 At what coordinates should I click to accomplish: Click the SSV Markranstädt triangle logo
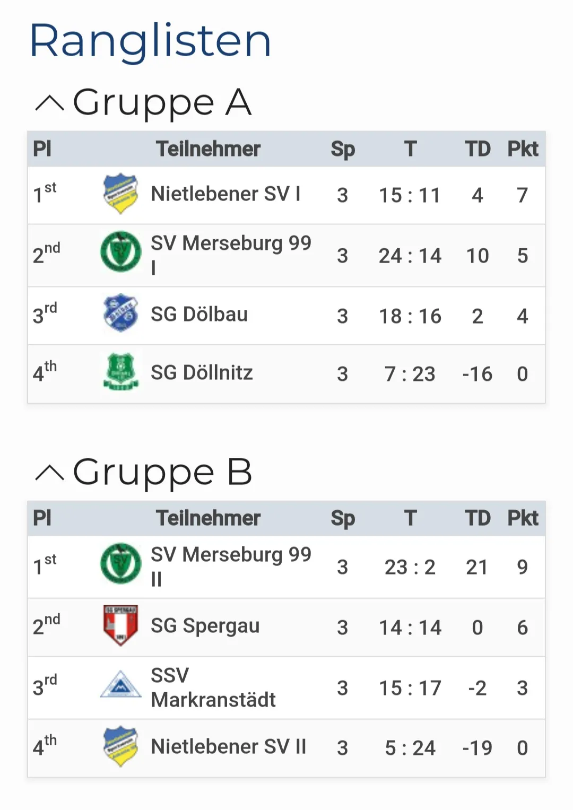(121, 684)
